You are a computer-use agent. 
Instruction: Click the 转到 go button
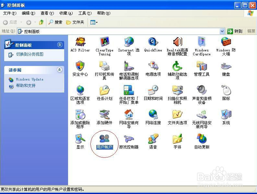coord(235,31)
